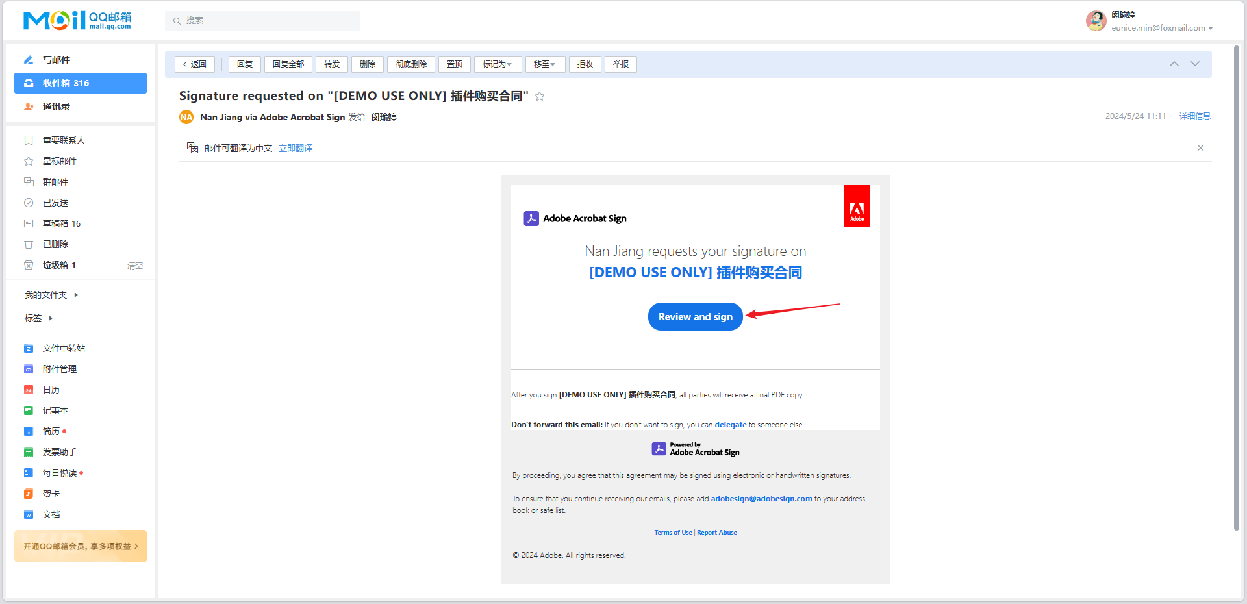
Task: Click the contacts person icon
Action: click(29, 107)
